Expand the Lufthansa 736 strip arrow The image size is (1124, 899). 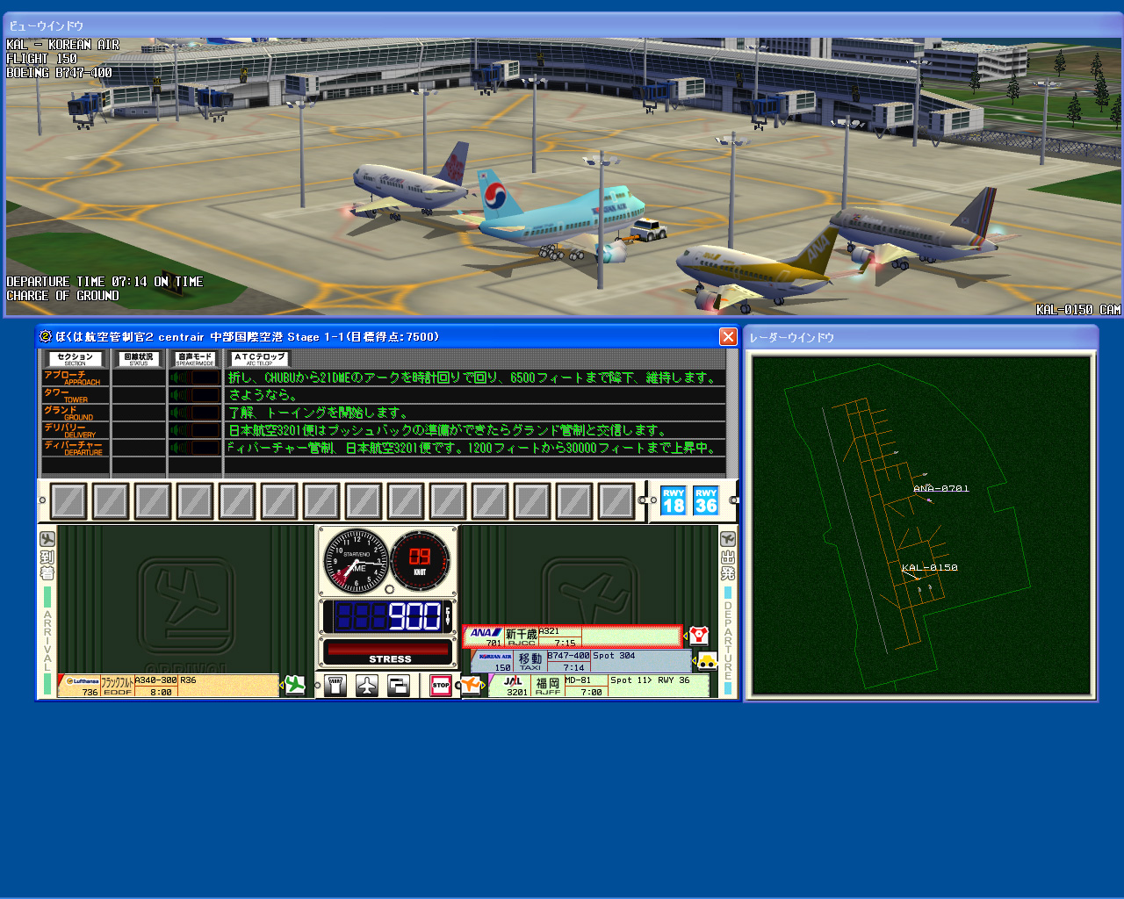tap(281, 686)
